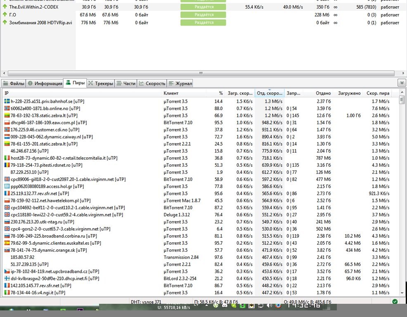This screenshot has width=407, height=317.
Task: Click the Finnish flag of the dhcp.inet.fi peer
Action: [7, 278]
